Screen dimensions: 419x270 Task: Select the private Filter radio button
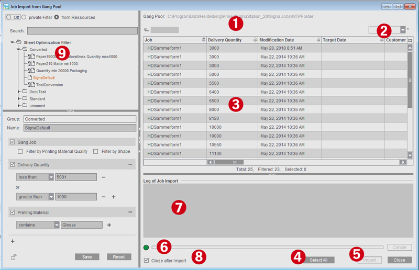click(x=24, y=17)
